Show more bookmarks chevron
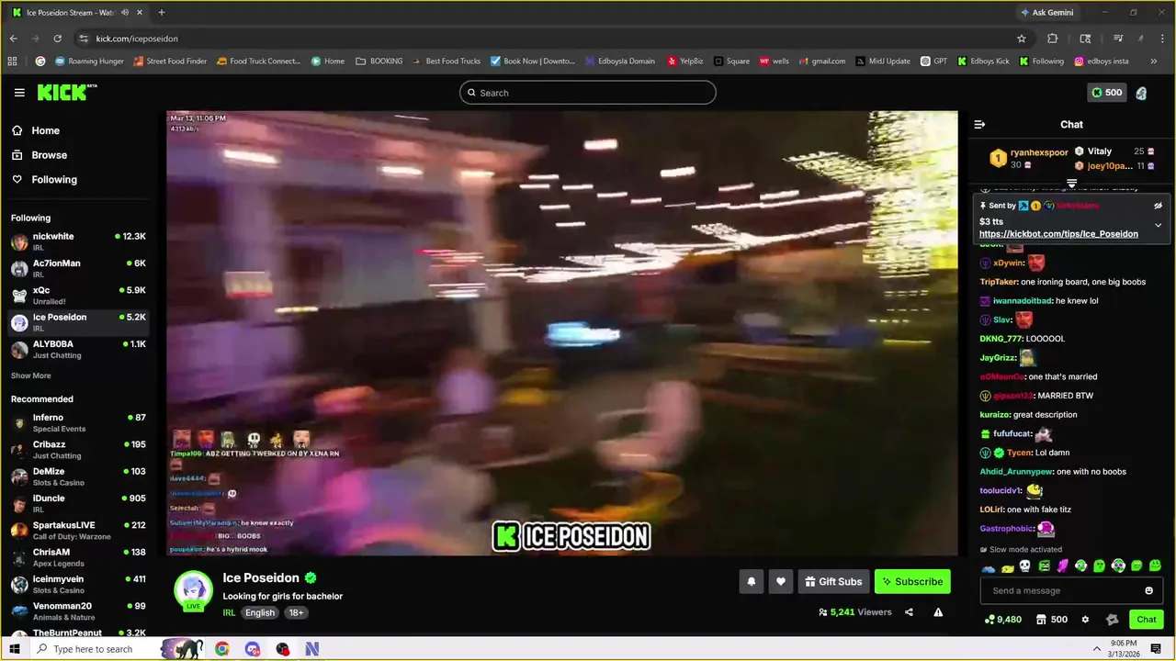1176x661 pixels. click(1153, 62)
